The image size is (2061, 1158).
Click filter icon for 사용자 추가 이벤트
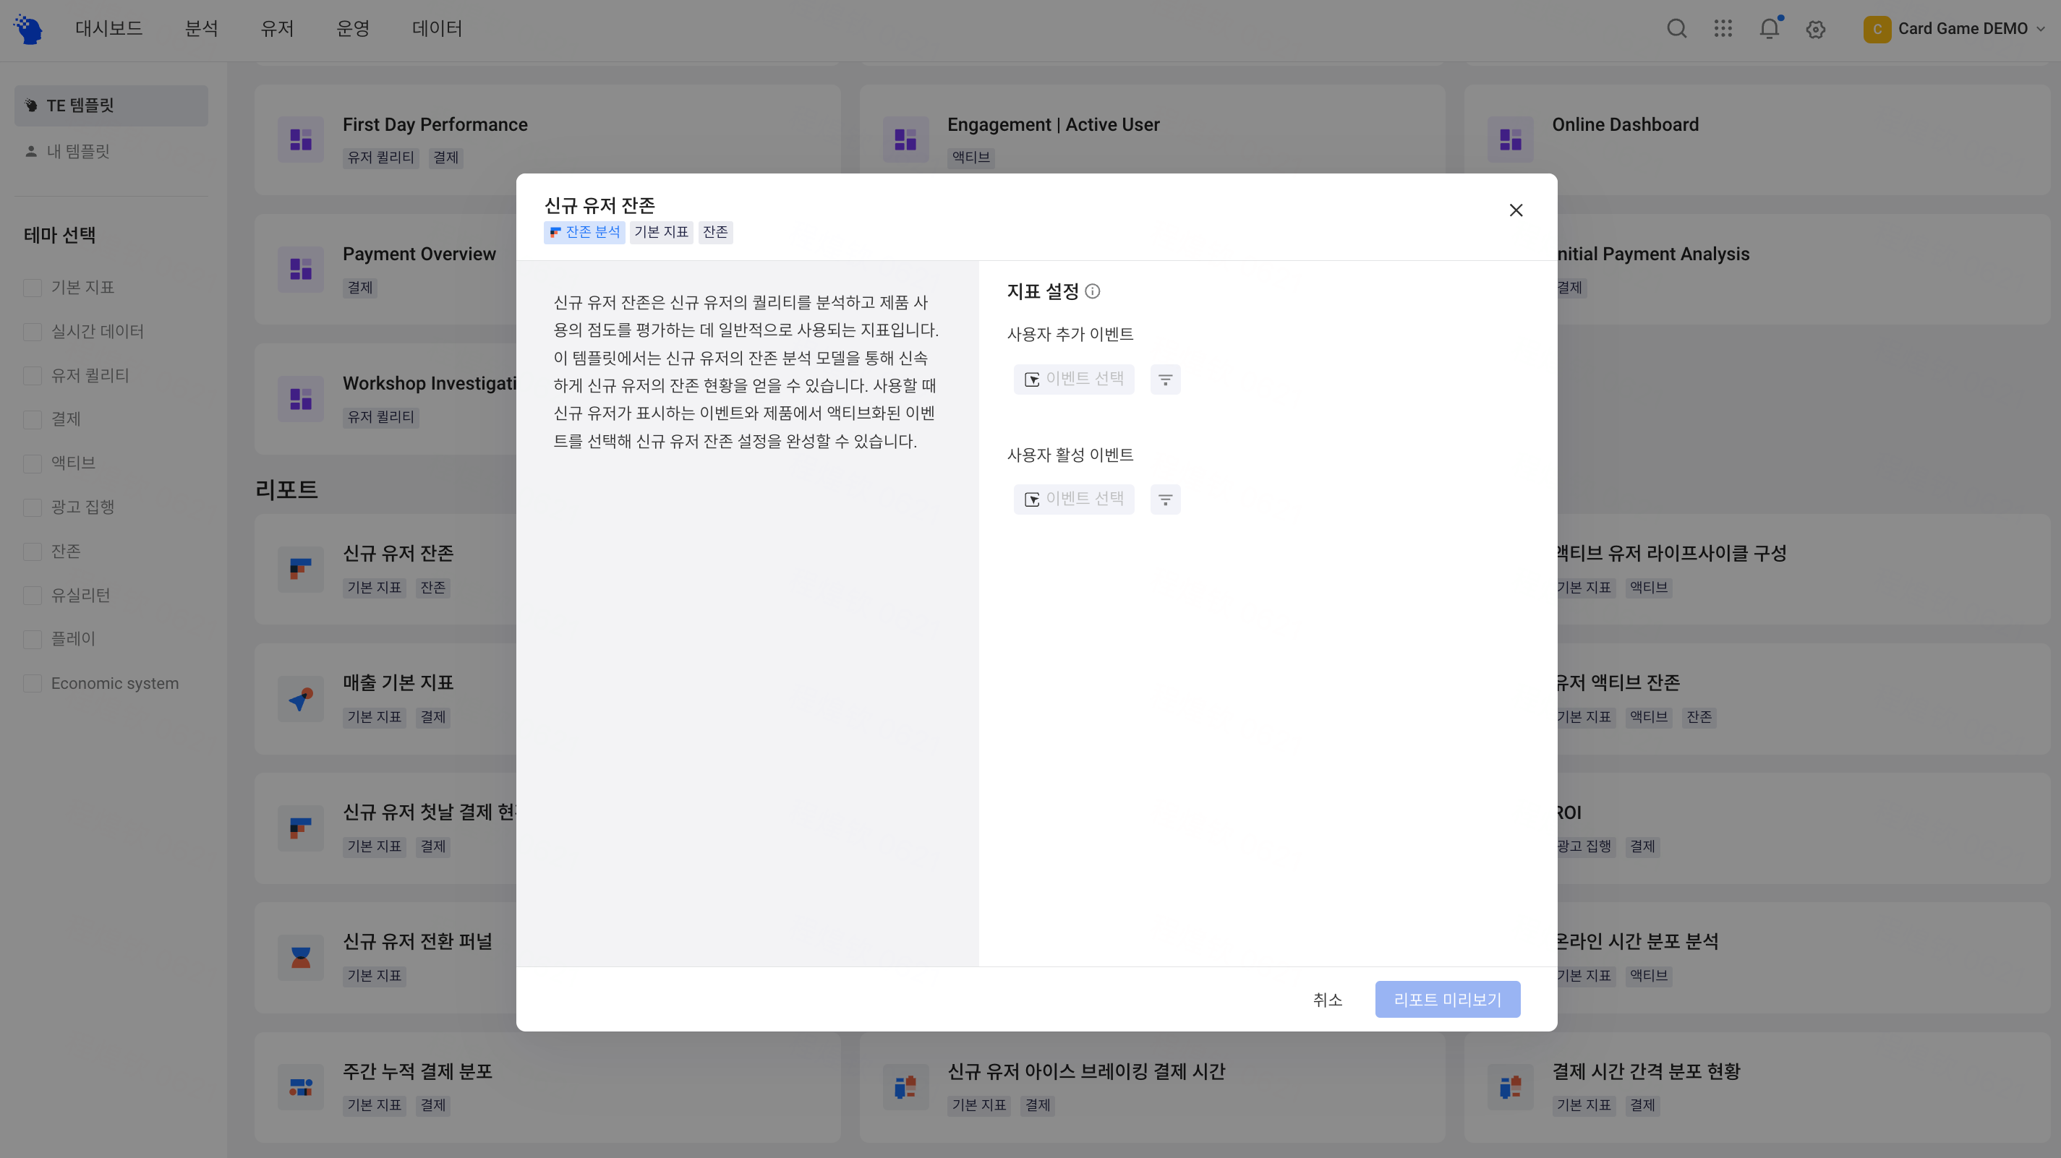(x=1165, y=379)
